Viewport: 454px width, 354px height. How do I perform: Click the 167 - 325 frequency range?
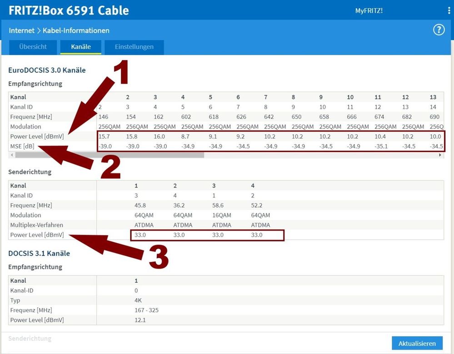coord(146,310)
